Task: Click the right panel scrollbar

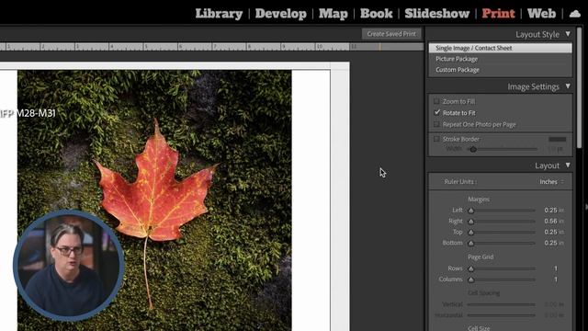Action: (580, 88)
